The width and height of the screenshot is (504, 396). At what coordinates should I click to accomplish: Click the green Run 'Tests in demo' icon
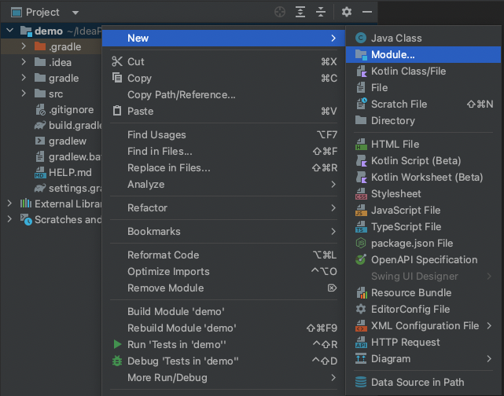tap(117, 344)
